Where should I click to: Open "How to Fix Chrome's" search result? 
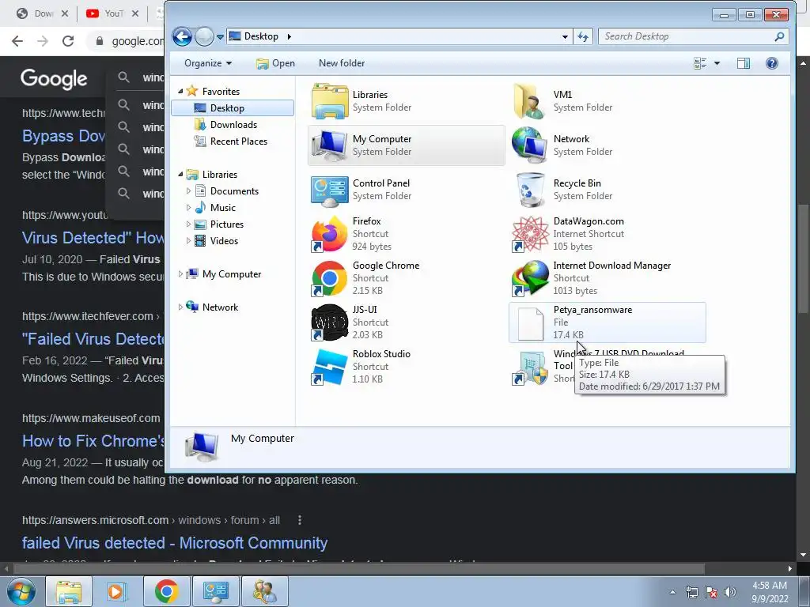click(x=93, y=441)
